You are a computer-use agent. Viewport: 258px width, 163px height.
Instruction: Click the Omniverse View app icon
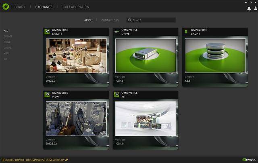click(x=48, y=95)
